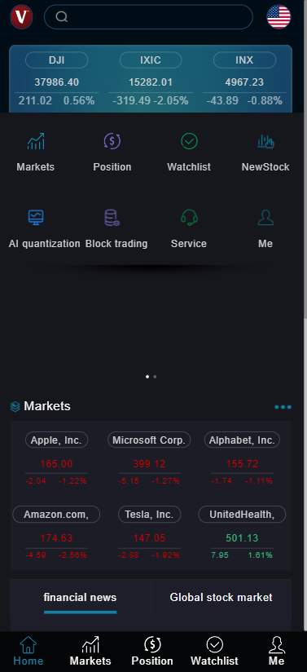
Task: Select Watchlist in bottom navigation bar
Action: pyautogui.click(x=214, y=652)
